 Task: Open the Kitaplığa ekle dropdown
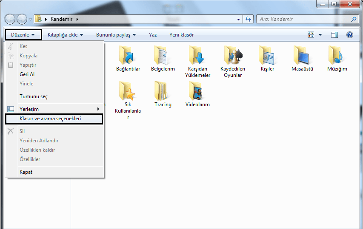pos(65,35)
